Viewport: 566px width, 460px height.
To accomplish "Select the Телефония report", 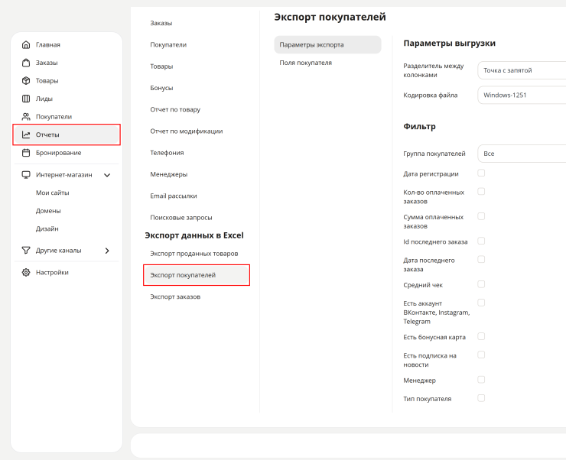I will point(167,153).
